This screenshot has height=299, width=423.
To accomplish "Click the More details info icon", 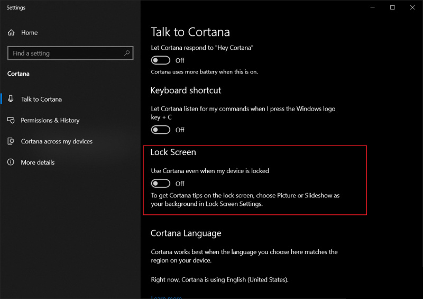I will [x=11, y=162].
